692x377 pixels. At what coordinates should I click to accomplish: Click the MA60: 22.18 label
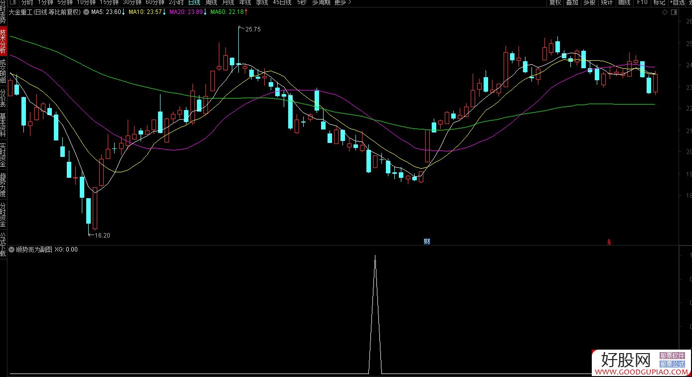[227, 12]
